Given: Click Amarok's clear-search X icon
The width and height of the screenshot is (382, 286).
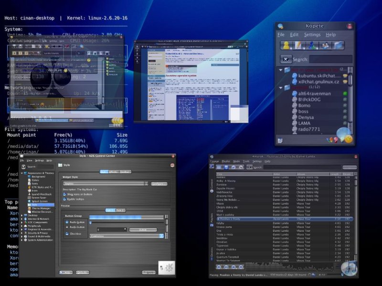Looking at the screenshot, I should tap(249, 167).
